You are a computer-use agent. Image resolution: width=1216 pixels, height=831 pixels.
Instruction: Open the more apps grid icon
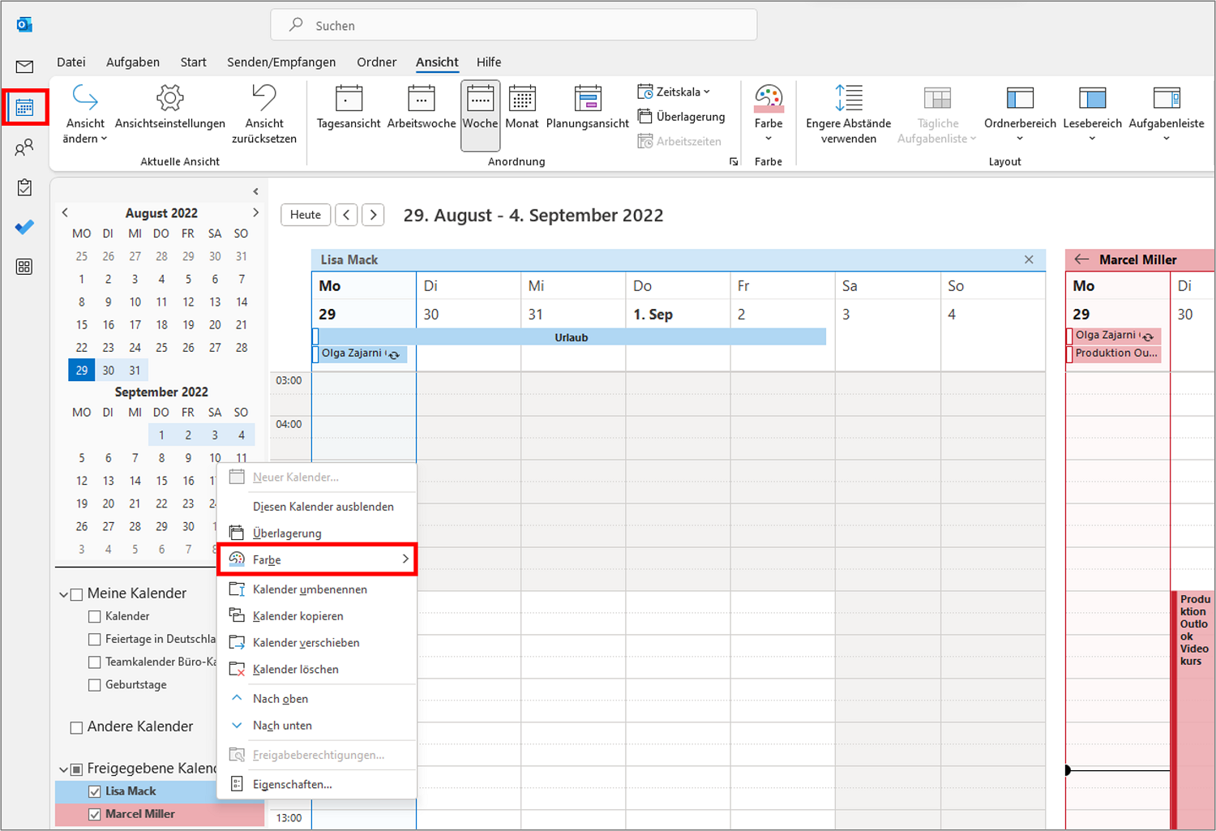coord(24,267)
